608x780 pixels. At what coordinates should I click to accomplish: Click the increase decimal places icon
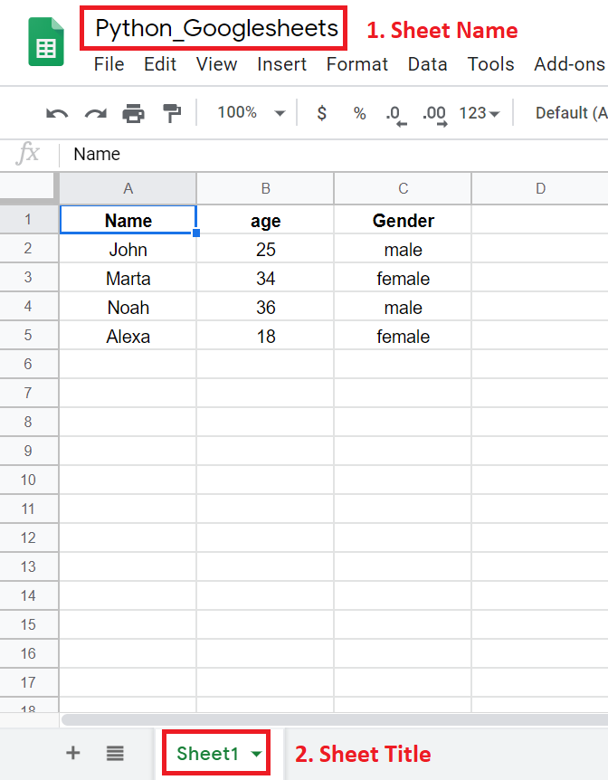click(x=434, y=112)
